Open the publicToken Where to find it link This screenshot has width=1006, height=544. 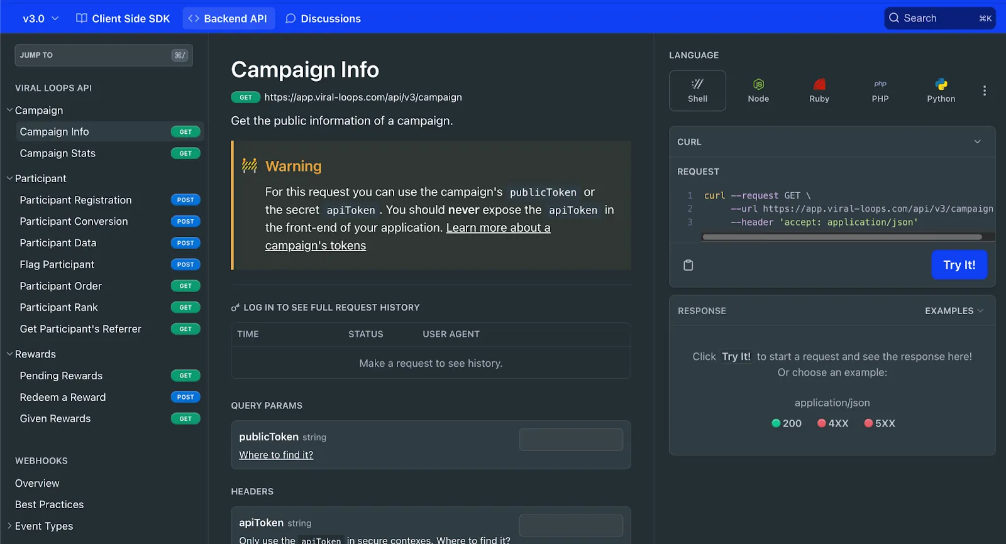click(x=276, y=455)
